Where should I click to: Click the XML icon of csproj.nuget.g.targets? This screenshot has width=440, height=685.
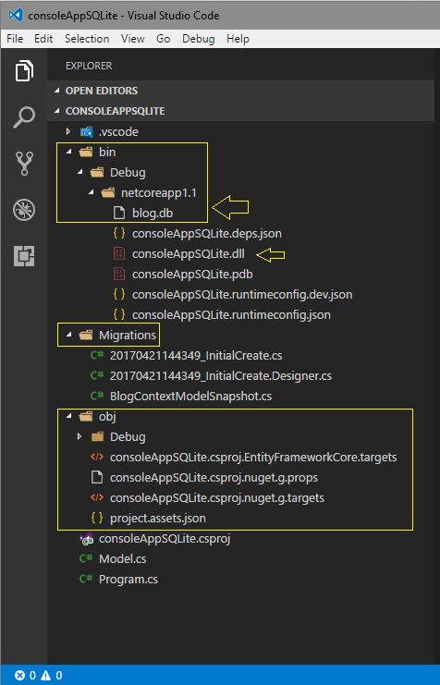97,497
